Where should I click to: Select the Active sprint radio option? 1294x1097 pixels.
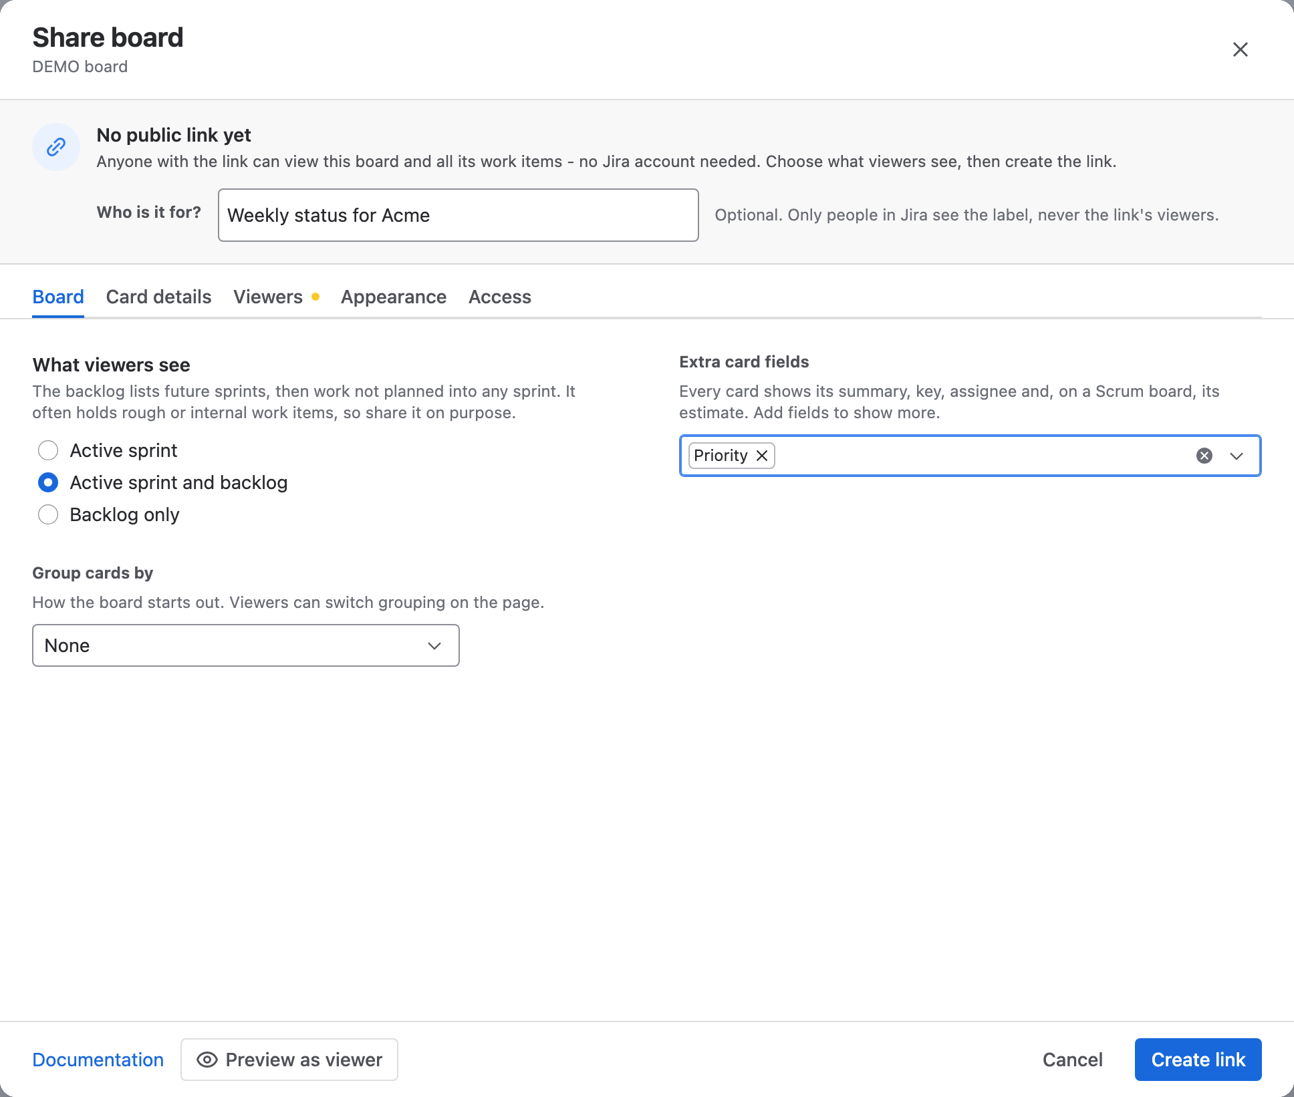(x=48, y=450)
